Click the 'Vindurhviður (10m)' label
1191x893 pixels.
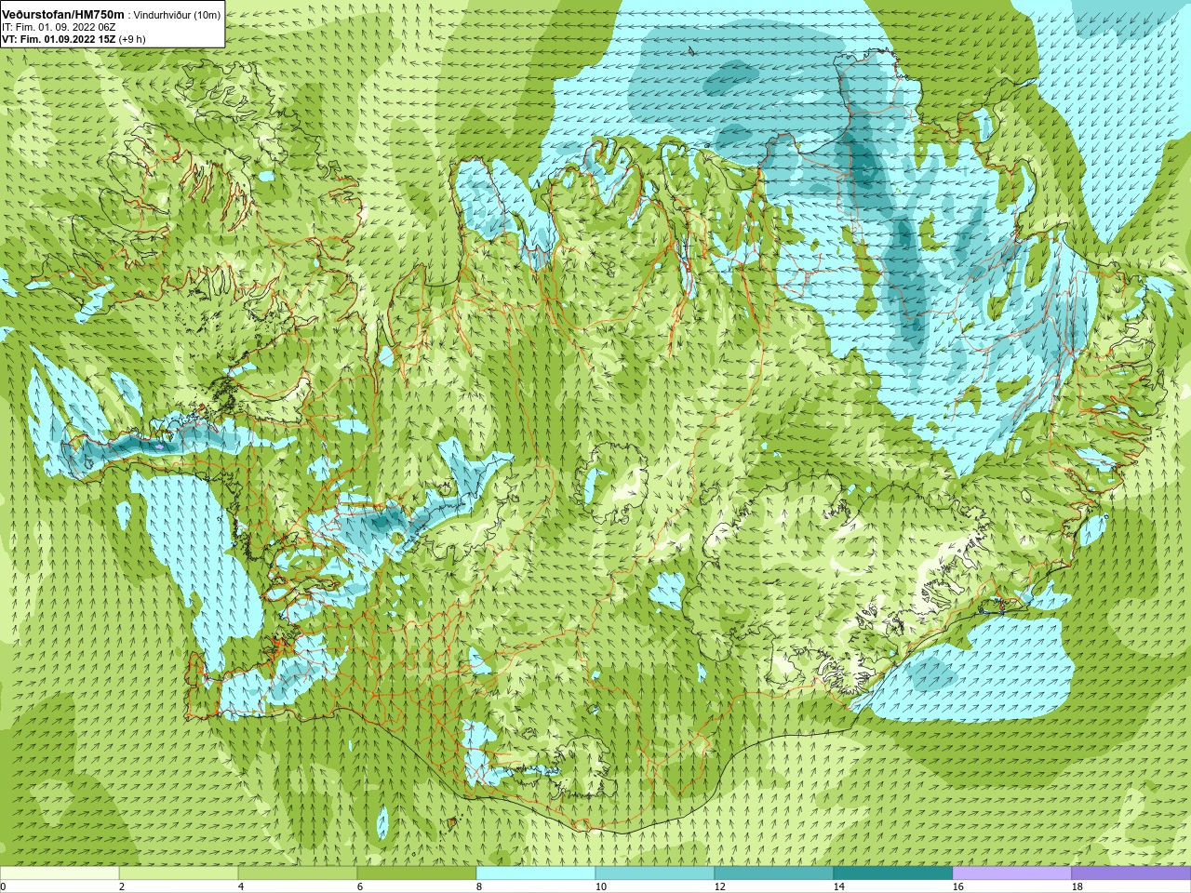(x=177, y=16)
